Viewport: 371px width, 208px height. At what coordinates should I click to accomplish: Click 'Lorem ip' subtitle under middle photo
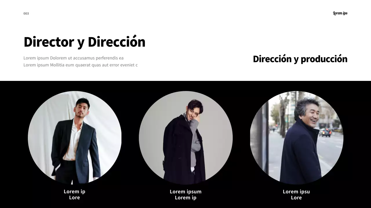point(185,198)
